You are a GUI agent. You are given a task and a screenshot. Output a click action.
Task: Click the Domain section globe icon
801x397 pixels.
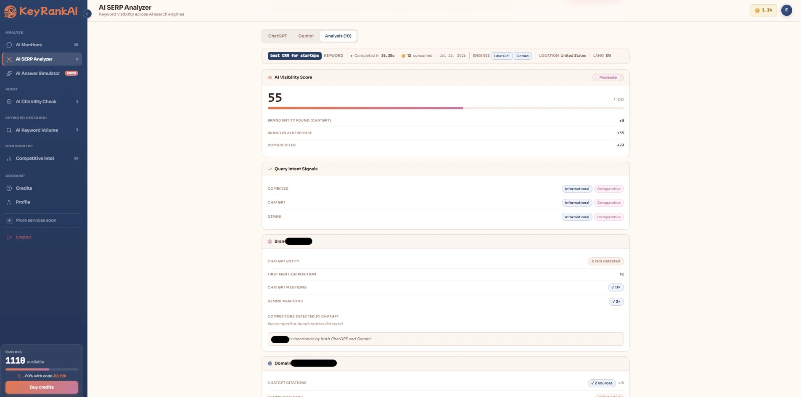coord(270,363)
